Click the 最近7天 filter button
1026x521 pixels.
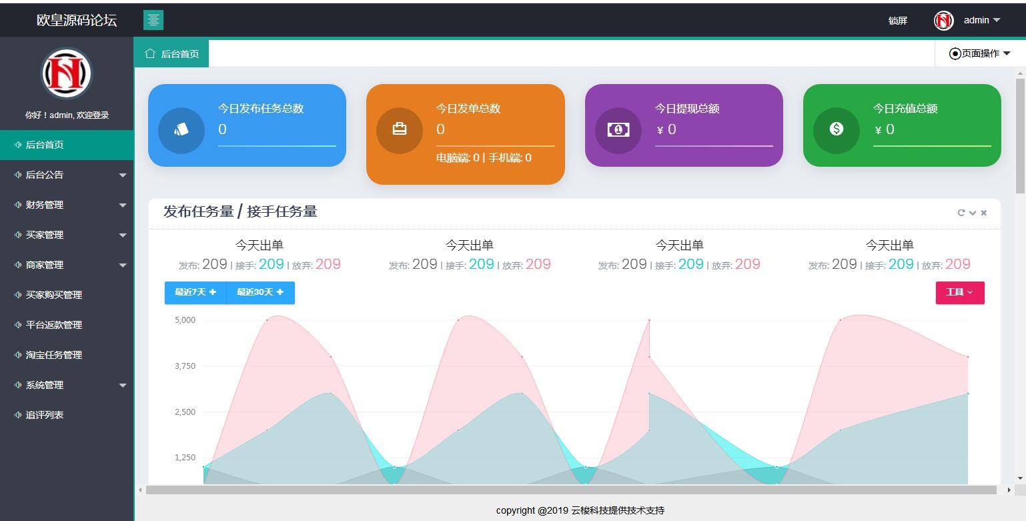(194, 292)
